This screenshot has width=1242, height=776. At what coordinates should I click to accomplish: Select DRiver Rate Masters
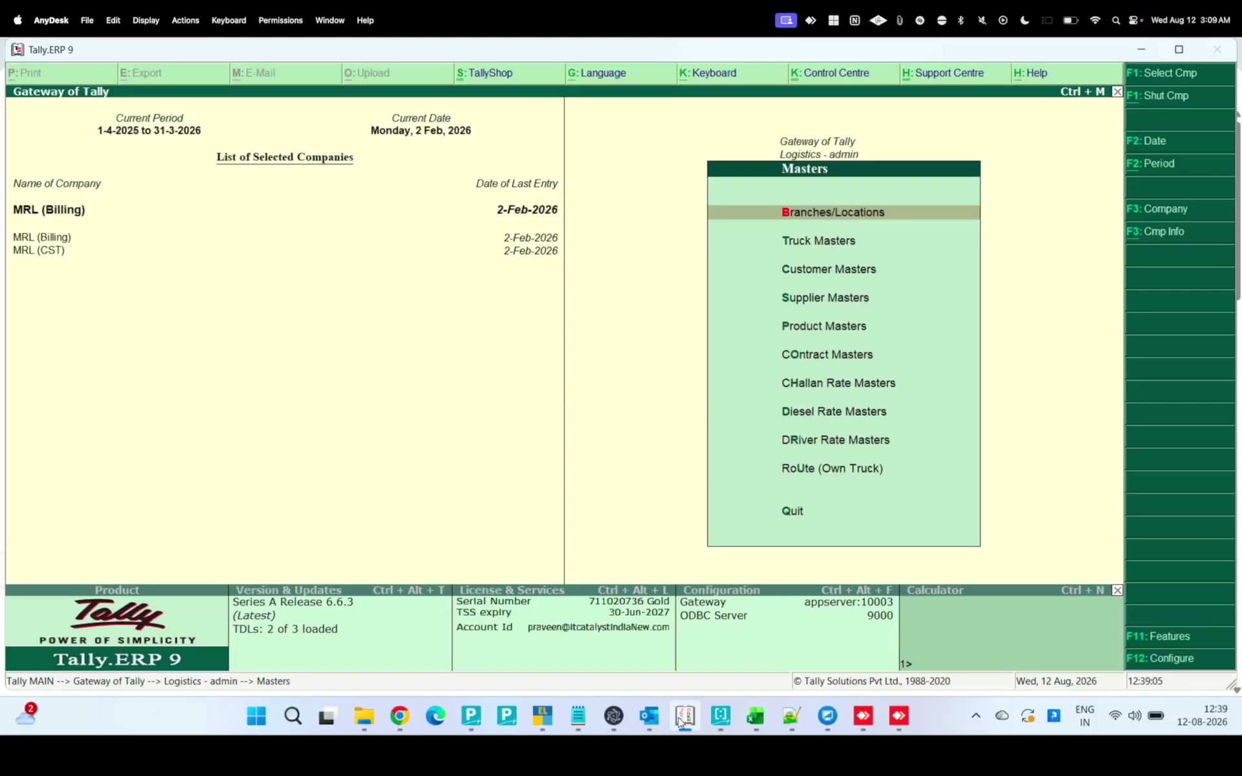[x=835, y=440]
